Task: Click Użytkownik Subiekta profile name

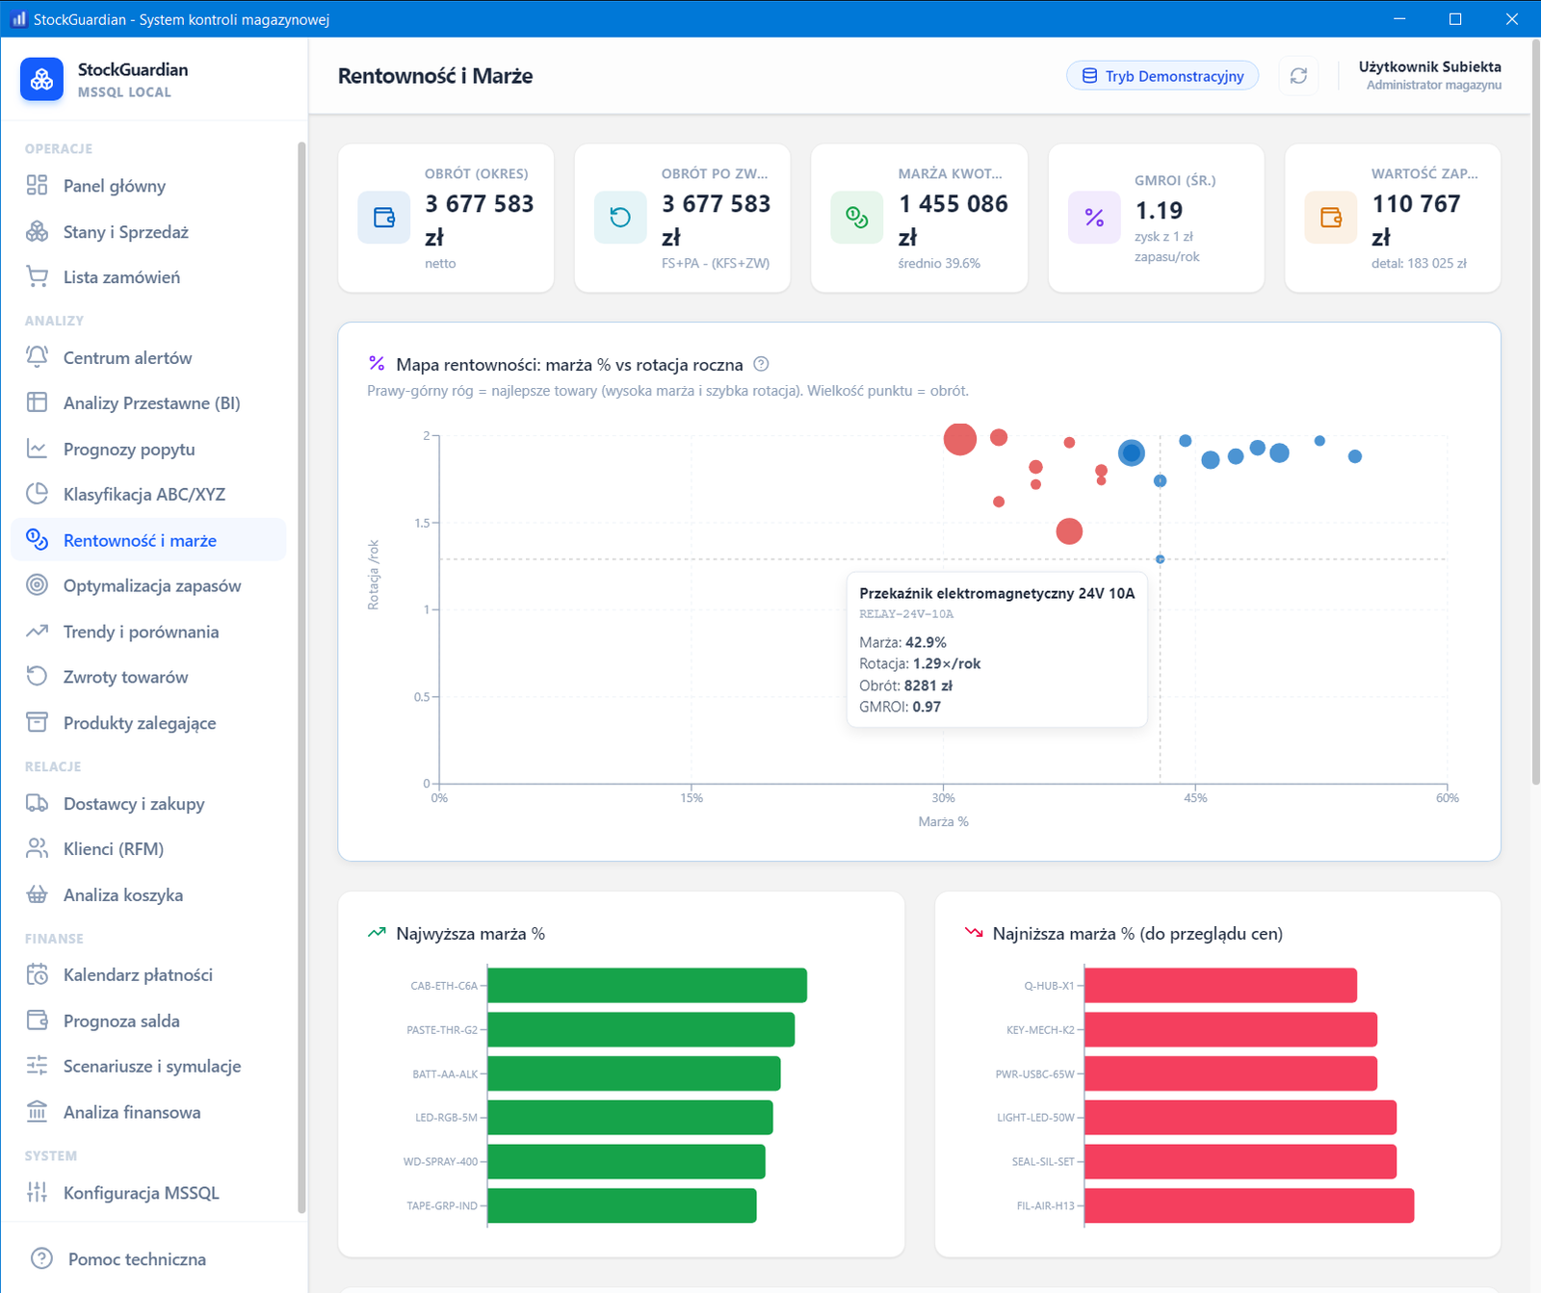Action: point(1429,66)
